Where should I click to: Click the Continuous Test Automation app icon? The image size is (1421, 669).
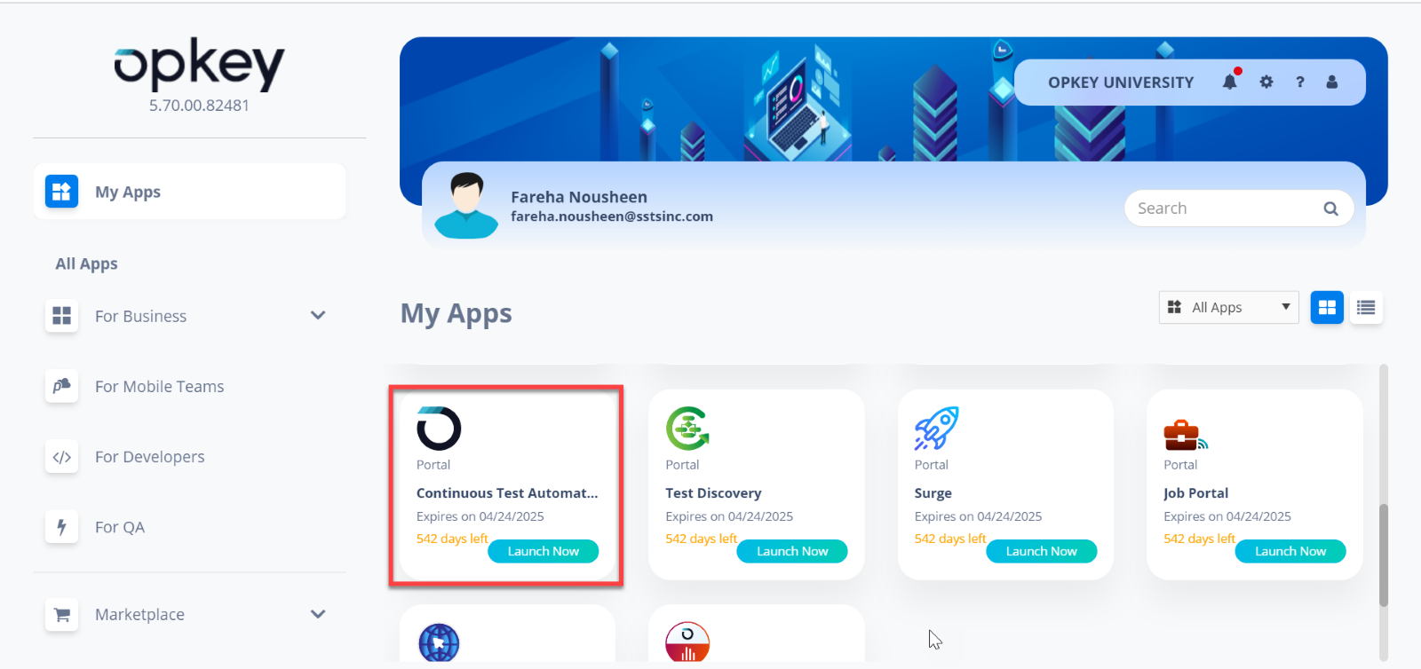[x=439, y=429]
